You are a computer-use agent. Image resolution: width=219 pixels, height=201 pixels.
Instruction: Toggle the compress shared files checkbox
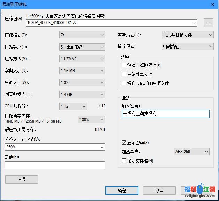124,74
